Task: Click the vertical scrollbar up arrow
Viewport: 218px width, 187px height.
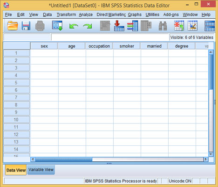Action: [211, 52]
